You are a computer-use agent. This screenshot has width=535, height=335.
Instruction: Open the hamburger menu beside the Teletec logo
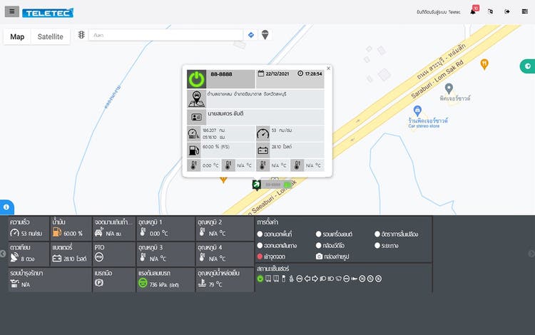pos(11,11)
